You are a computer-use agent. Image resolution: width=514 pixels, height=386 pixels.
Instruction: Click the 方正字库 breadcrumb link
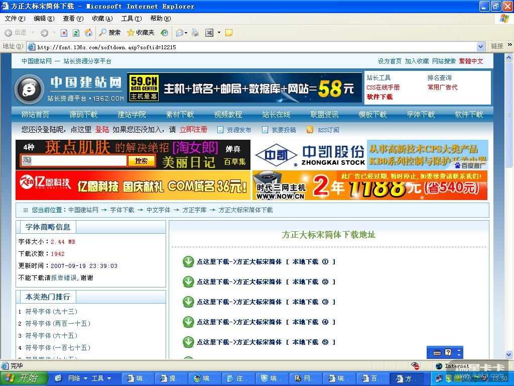click(x=194, y=210)
